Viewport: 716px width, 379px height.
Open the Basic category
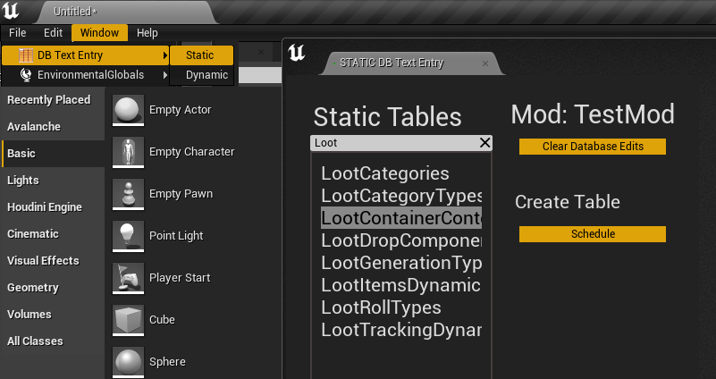tap(53, 154)
